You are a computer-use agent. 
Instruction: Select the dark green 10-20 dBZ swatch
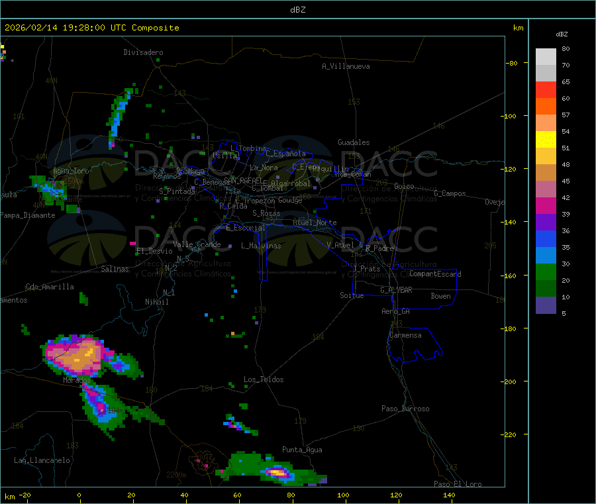(546, 289)
